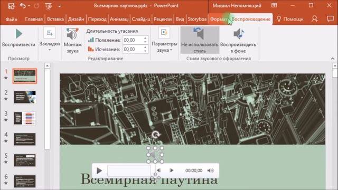
Task: Click the share user icon
Action: coord(315,19)
